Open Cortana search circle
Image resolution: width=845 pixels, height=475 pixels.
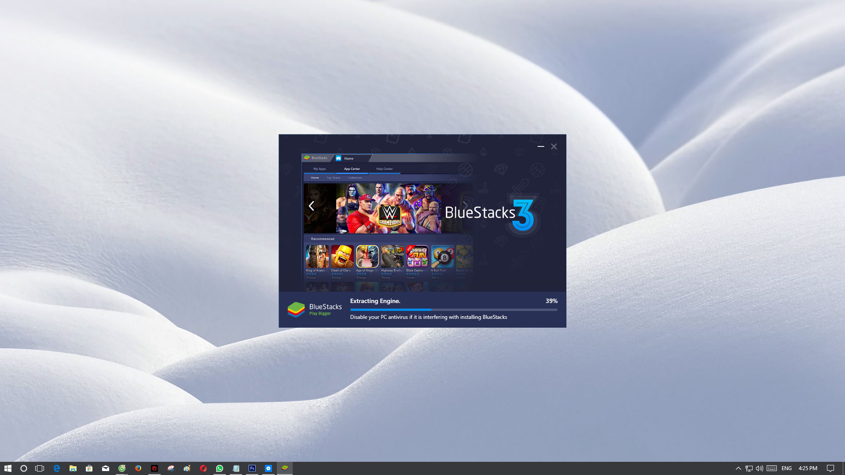[x=24, y=468]
